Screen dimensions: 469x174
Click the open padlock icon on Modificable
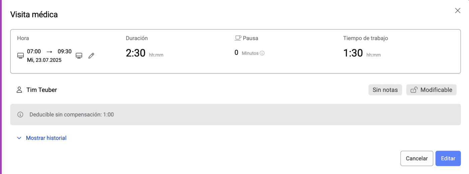(x=414, y=90)
